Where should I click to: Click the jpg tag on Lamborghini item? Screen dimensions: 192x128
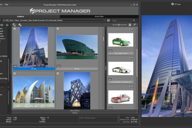pyautogui.click(x=110, y=79)
